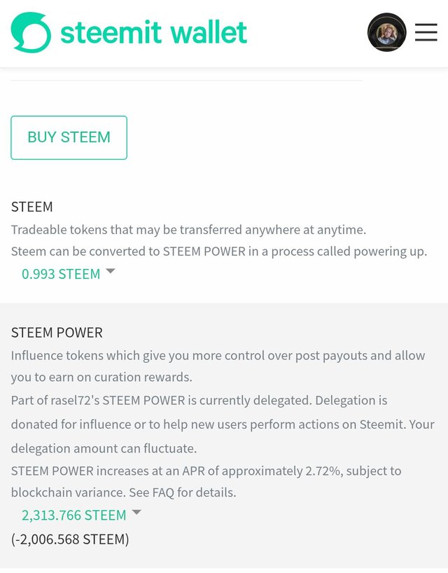The height and width of the screenshot is (573, 448).
Task: Click the "delegation amount can fluctuate" line
Action: point(104,448)
